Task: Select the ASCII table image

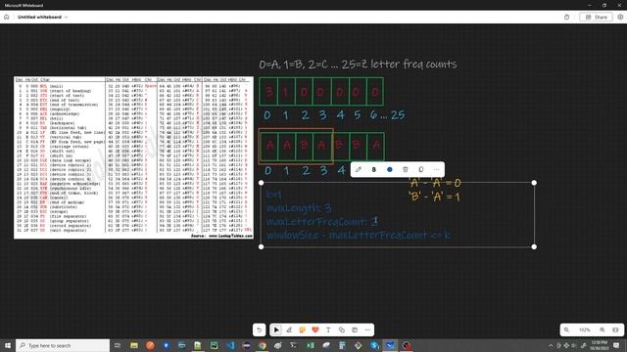Action: (133, 157)
